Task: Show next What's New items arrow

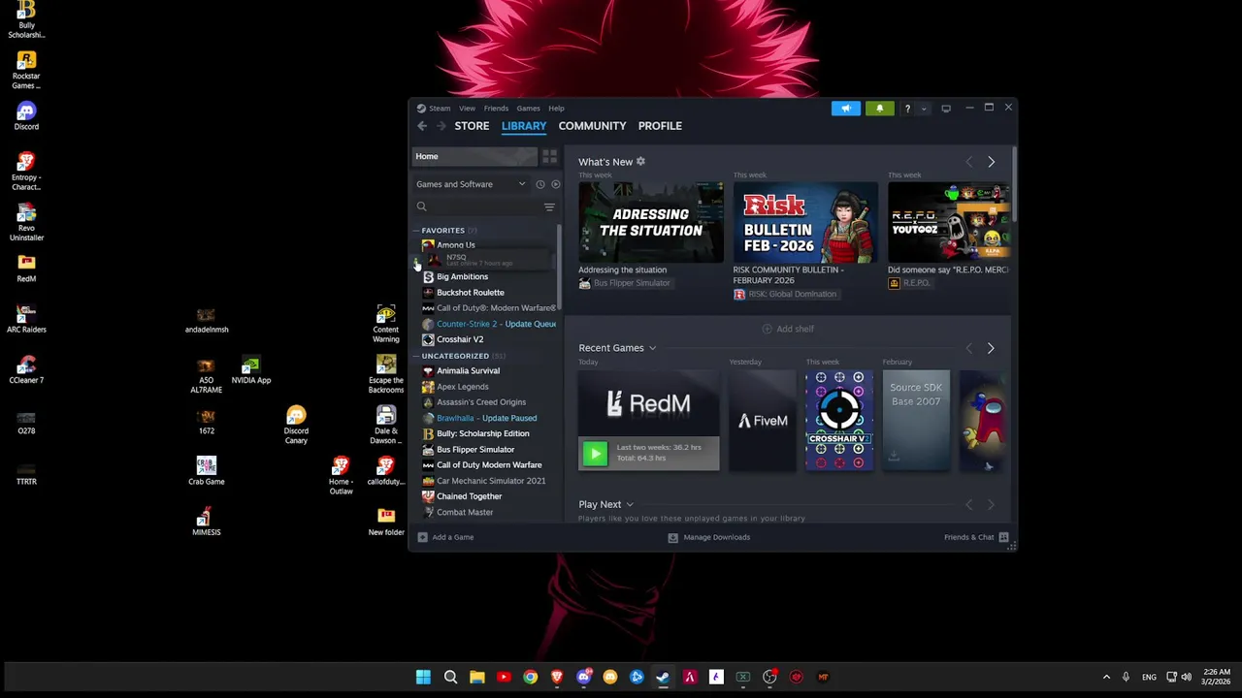Action: tap(991, 162)
